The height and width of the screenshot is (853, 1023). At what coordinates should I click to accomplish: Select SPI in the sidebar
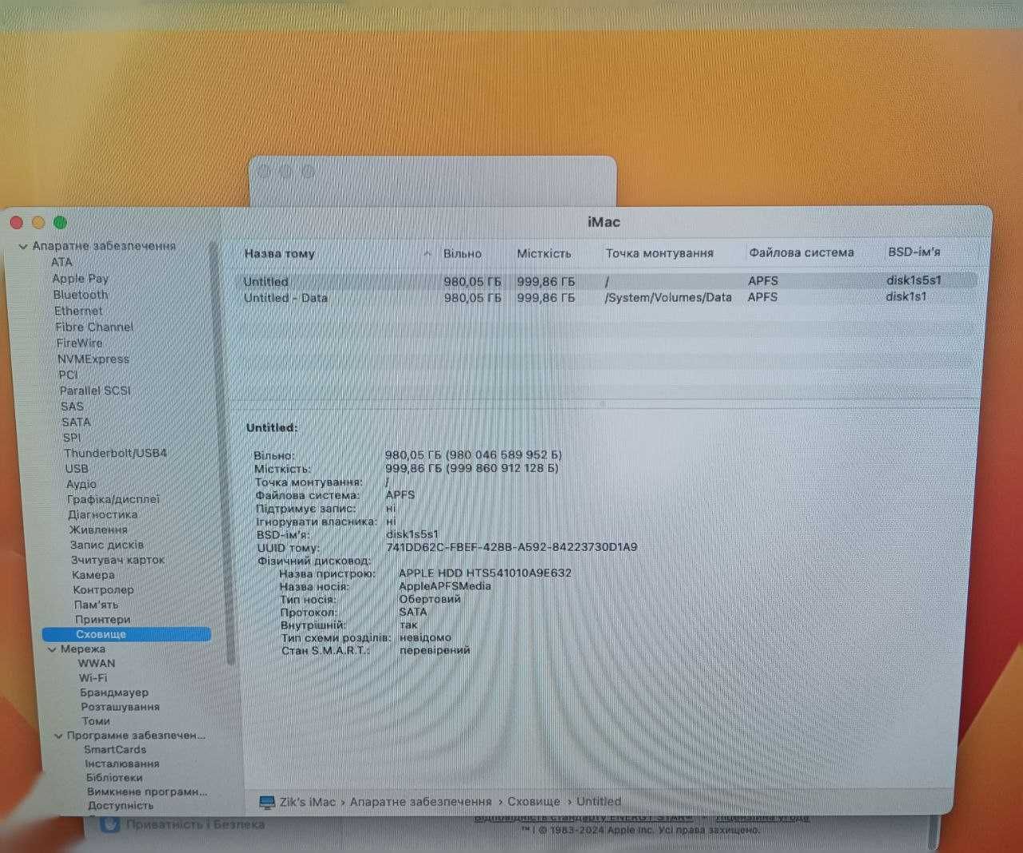coord(72,438)
